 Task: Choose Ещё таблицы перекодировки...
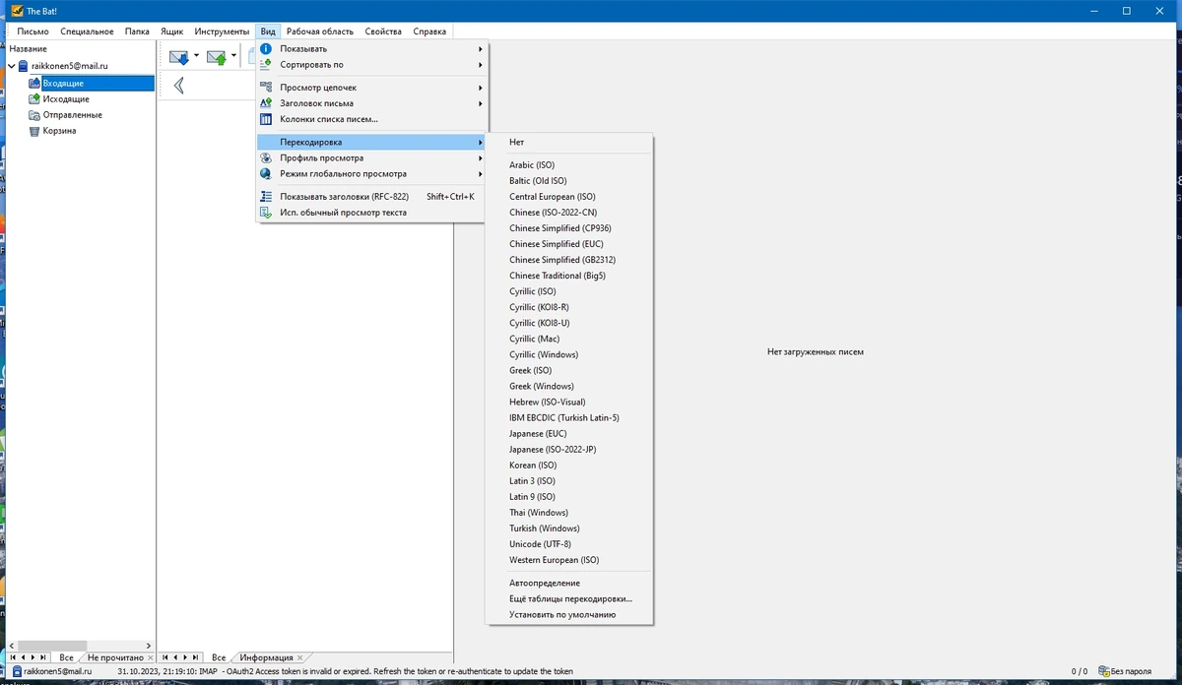tap(569, 598)
